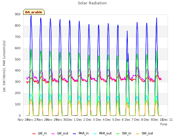Click the Dec 6 x-axis date label
Image resolution: width=185 pixels, height=139 pixels.
tap(119, 120)
